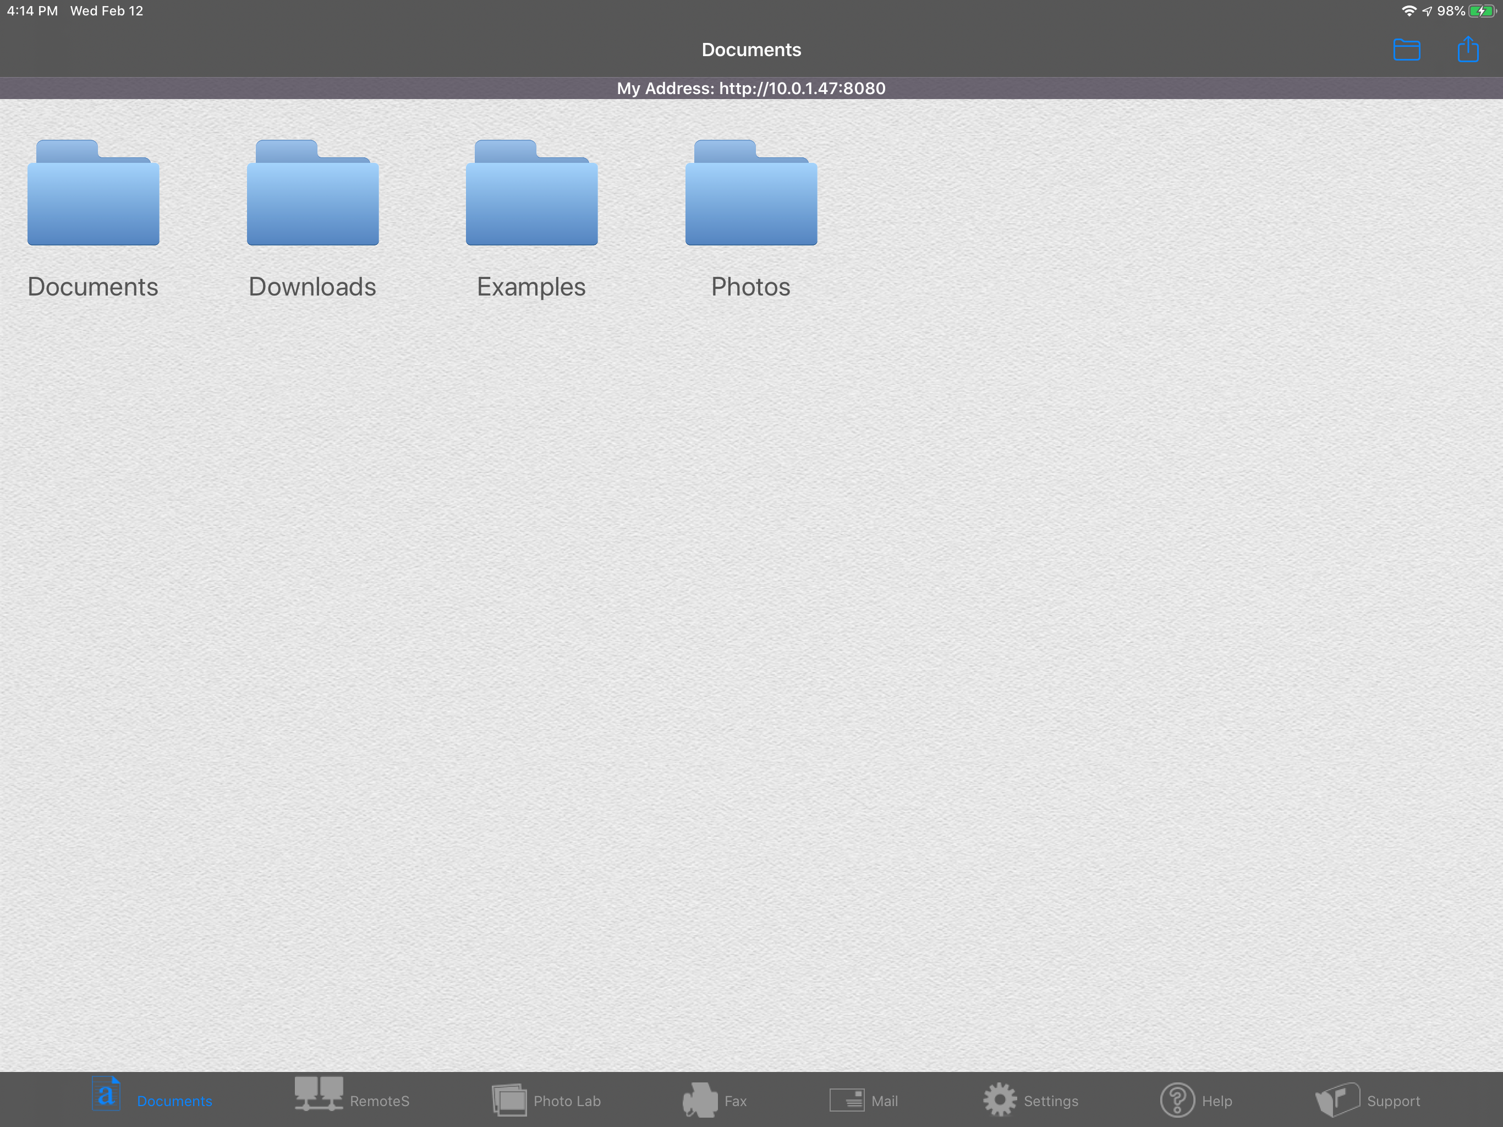Switch to the RemoteS tab label
Image resolution: width=1503 pixels, height=1127 pixels.
click(x=380, y=1101)
